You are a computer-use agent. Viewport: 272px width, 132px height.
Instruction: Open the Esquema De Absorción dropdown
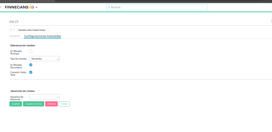pyautogui.click(x=44, y=97)
